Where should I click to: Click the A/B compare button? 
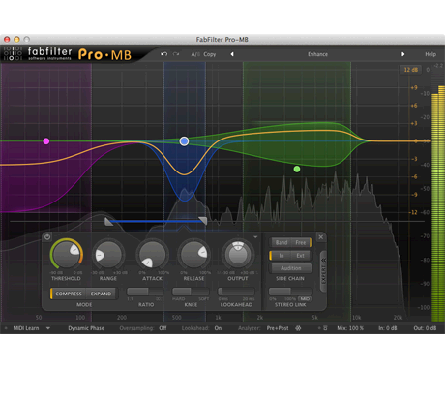coord(195,54)
